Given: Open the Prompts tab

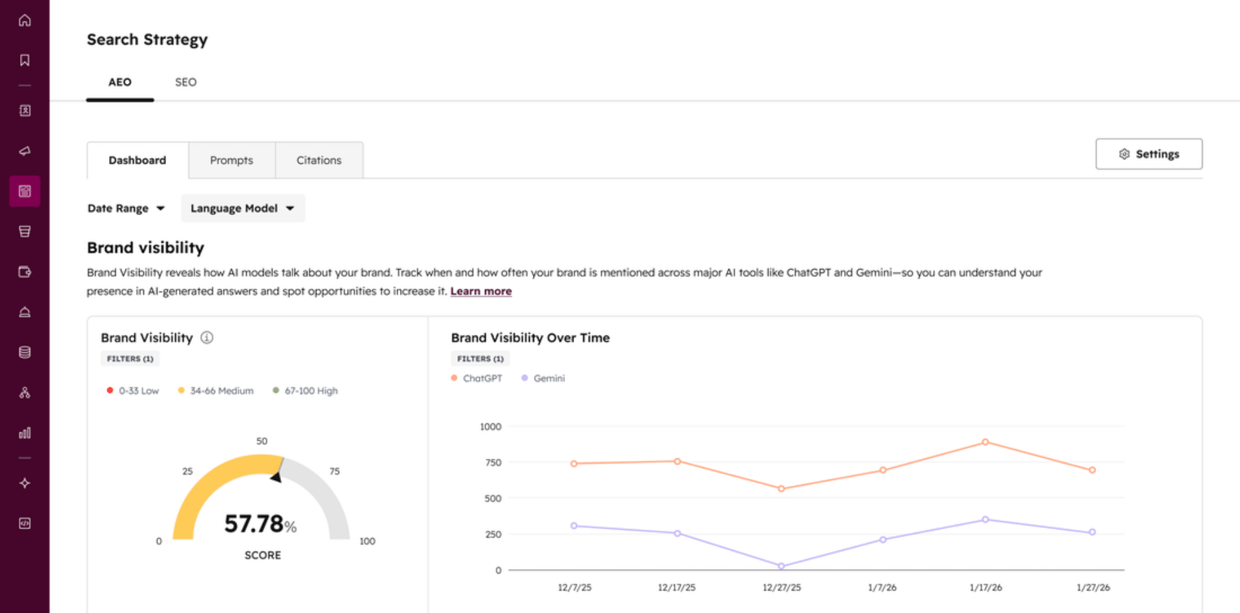Looking at the screenshot, I should tap(231, 160).
